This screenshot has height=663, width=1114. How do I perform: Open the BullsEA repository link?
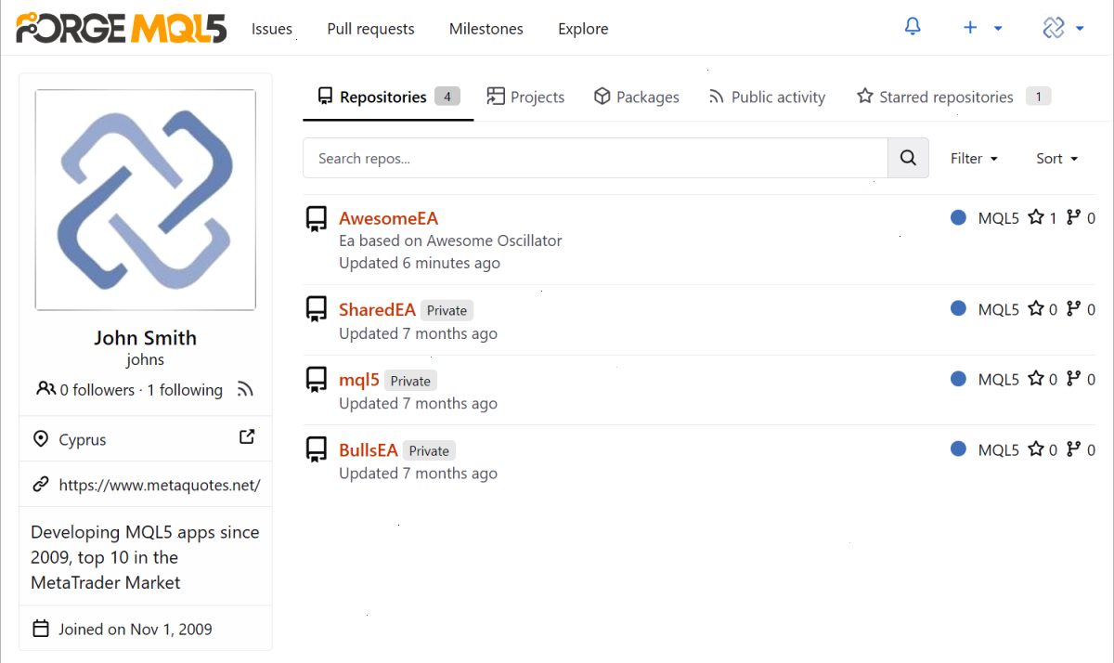coord(369,450)
